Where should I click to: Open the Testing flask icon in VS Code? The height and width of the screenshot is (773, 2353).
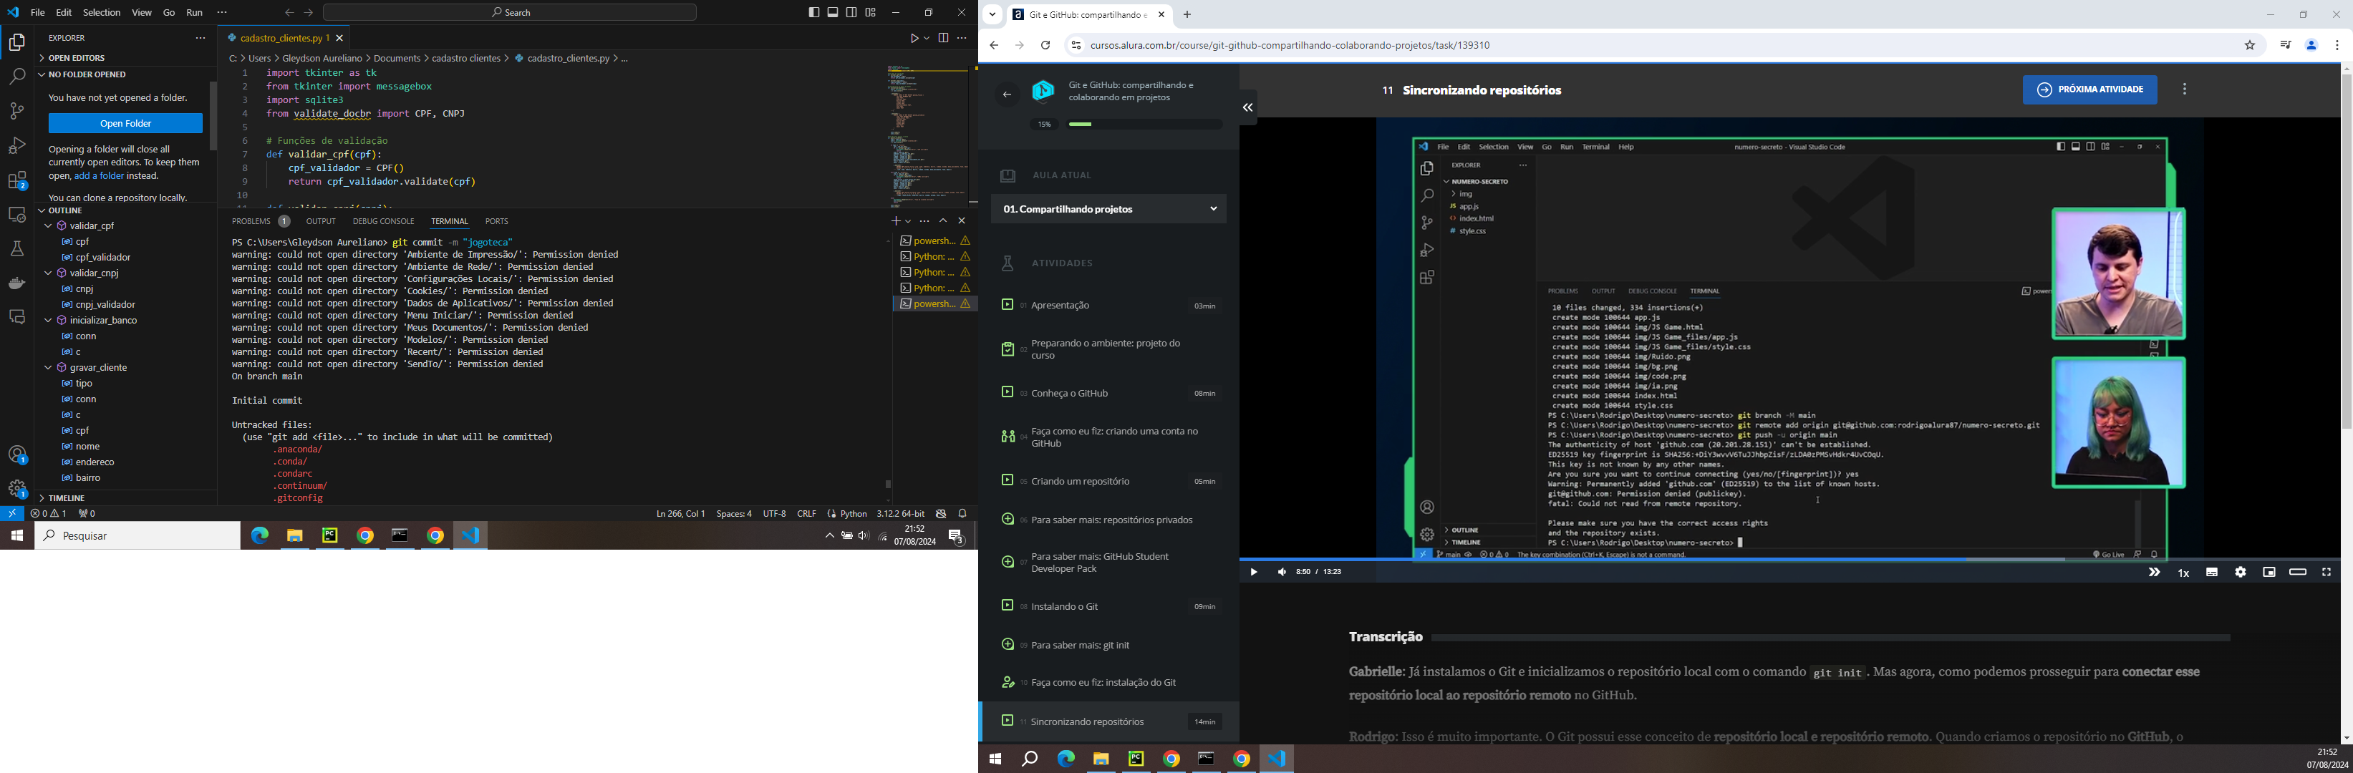pos(17,249)
